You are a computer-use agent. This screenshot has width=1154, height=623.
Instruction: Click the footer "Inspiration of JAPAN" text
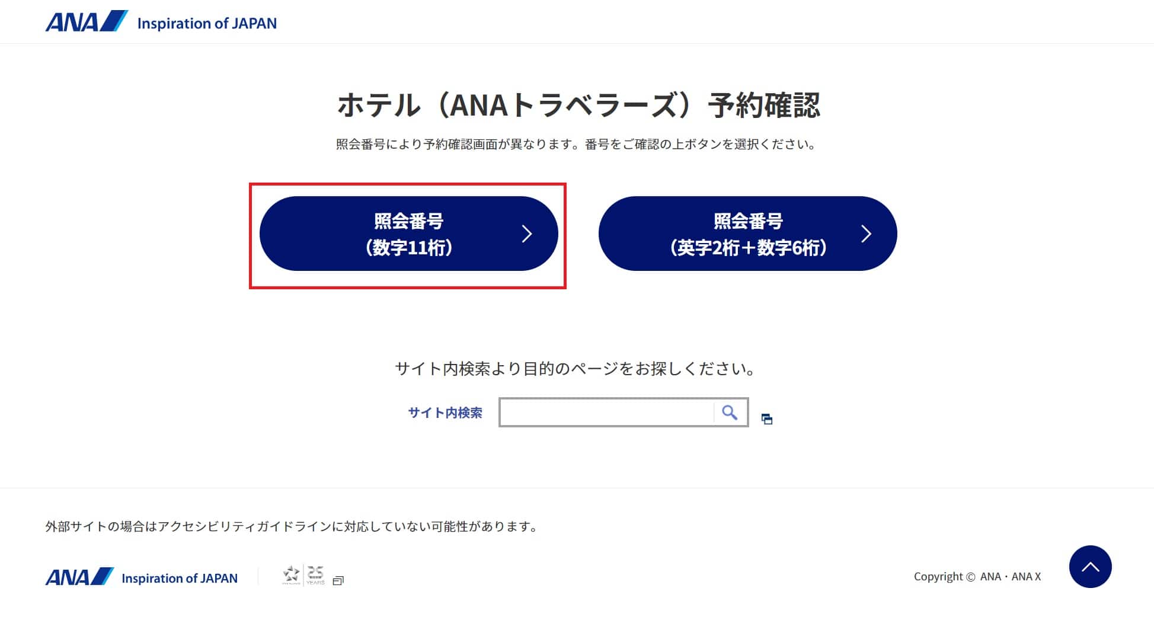(x=180, y=578)
